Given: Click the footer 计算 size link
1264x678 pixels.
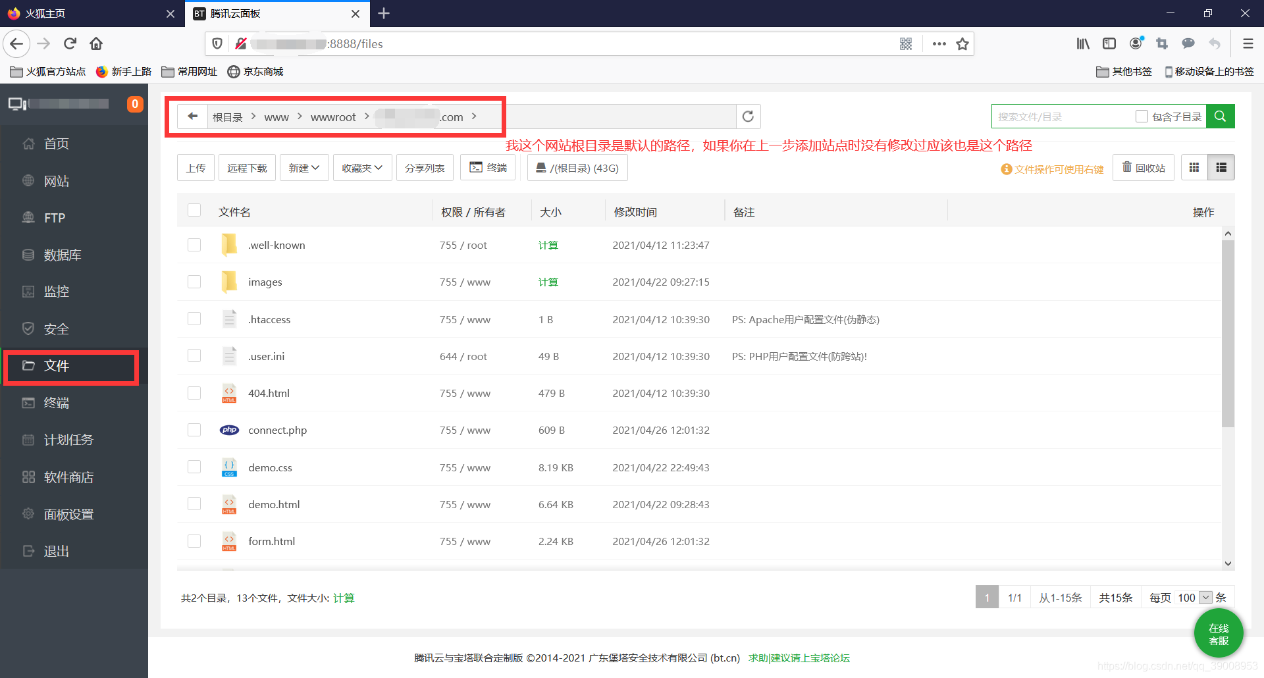Looking at the screenshot, I should 344,598.
